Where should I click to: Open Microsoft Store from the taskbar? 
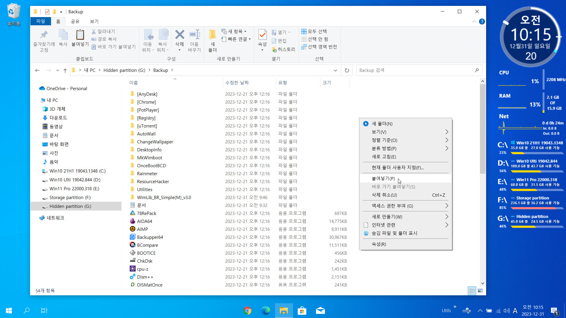click(x=302, y=311)
